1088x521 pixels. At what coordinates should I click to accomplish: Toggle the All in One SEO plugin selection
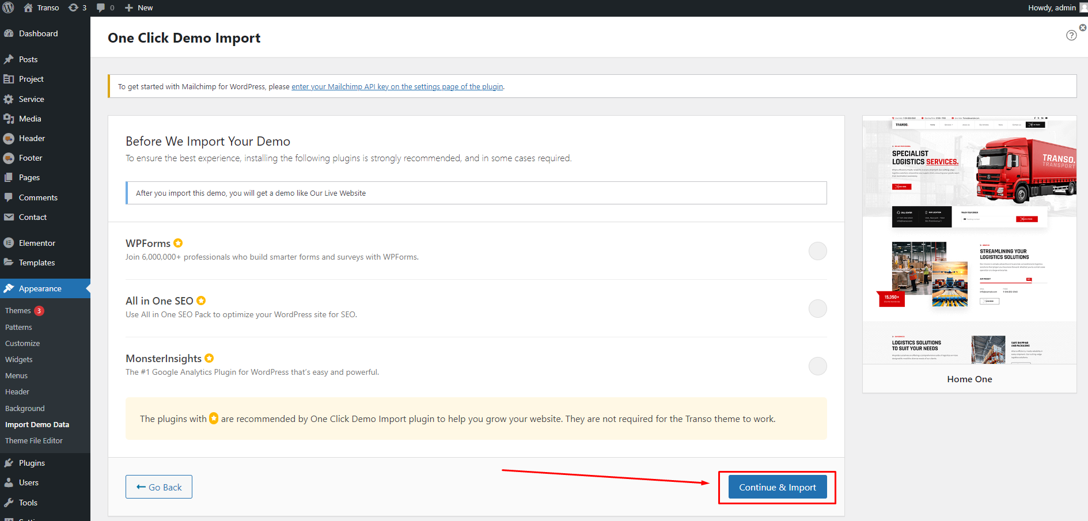pos(818,309)
